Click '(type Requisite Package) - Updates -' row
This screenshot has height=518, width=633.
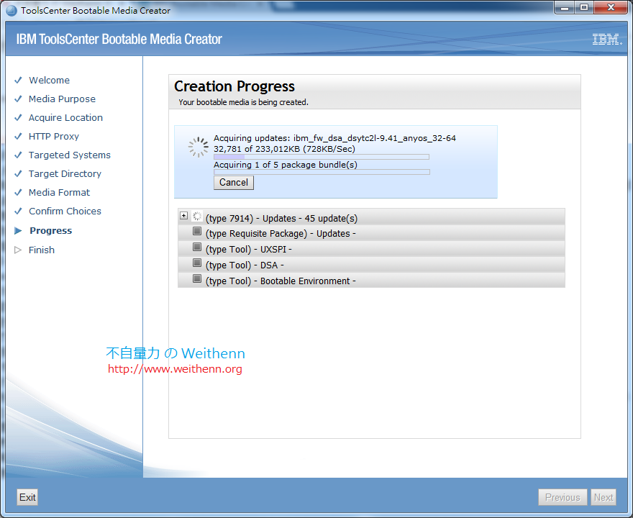pyautogui.click(x=371, y=233)
